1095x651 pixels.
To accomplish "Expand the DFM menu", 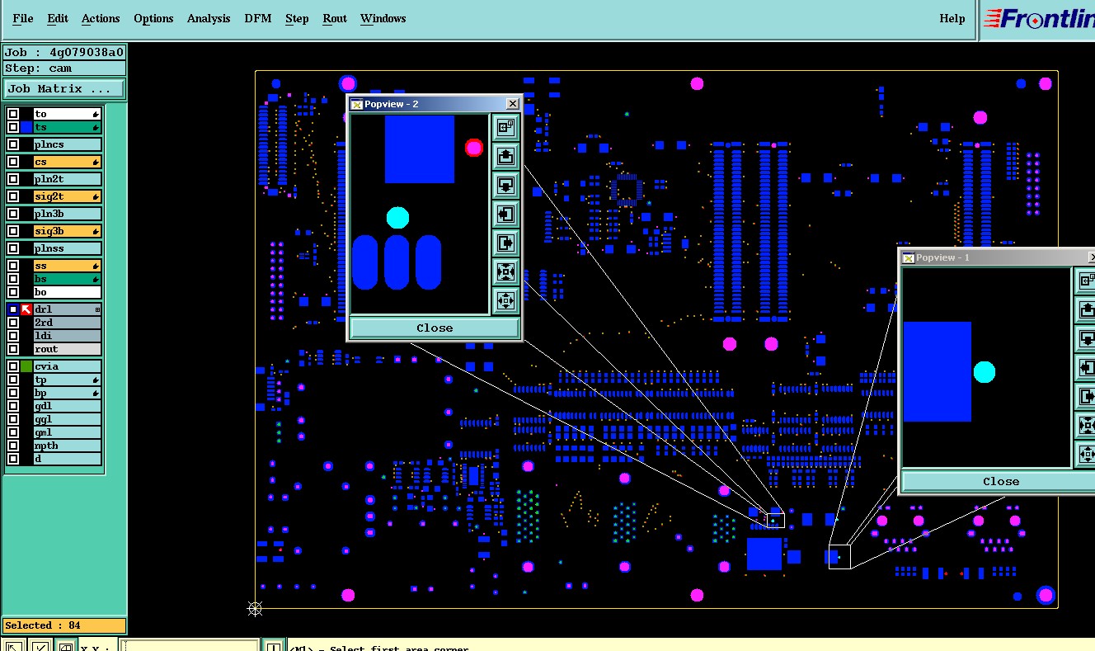I will click(x=258, y=18).
